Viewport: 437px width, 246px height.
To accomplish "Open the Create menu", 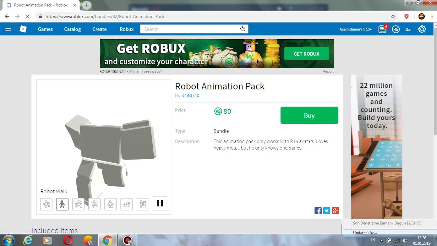I will pos(99,29).
